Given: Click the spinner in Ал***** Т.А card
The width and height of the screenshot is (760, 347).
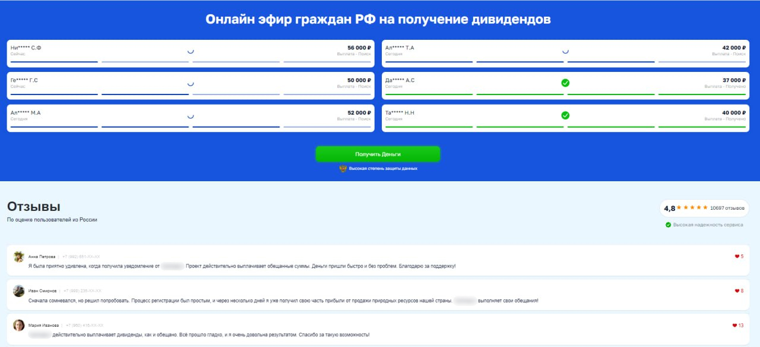Looking at the screenshot, I should pos(565,51).
